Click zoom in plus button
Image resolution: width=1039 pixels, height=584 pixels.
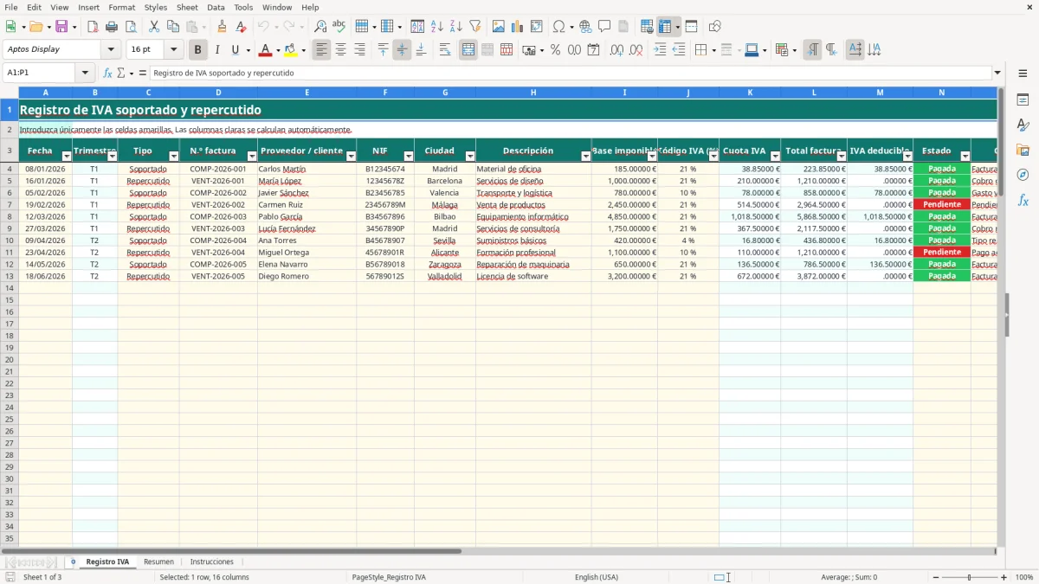(x=1004, y=577)
